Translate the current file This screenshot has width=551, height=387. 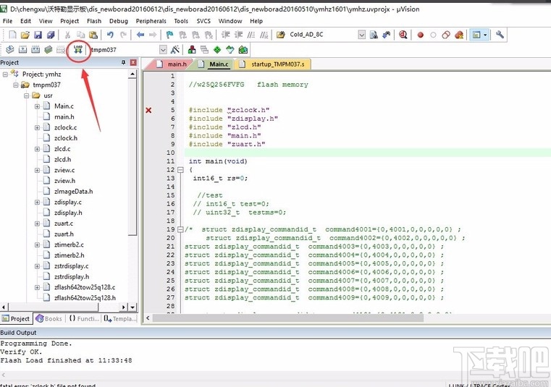pos(10,49)
